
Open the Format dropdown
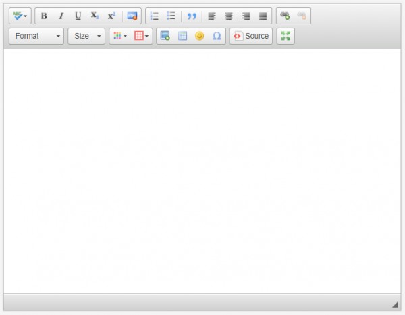[x=37, y=36]
